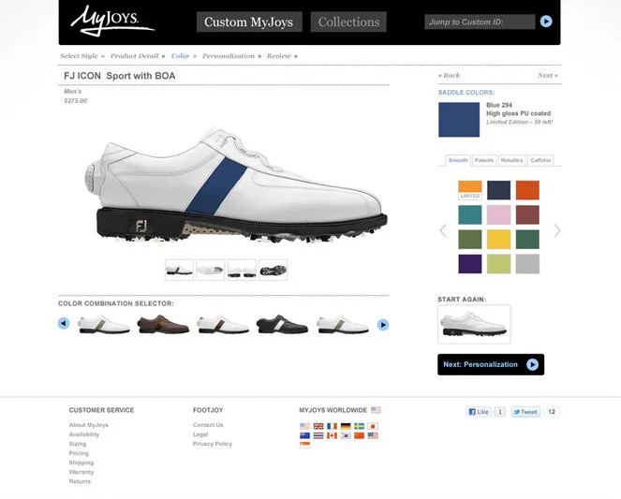Image resolution: width=621 pixels, height=499 pixels.
Task: Select the burnt orange-red color swatch
Action: [527, 190]
